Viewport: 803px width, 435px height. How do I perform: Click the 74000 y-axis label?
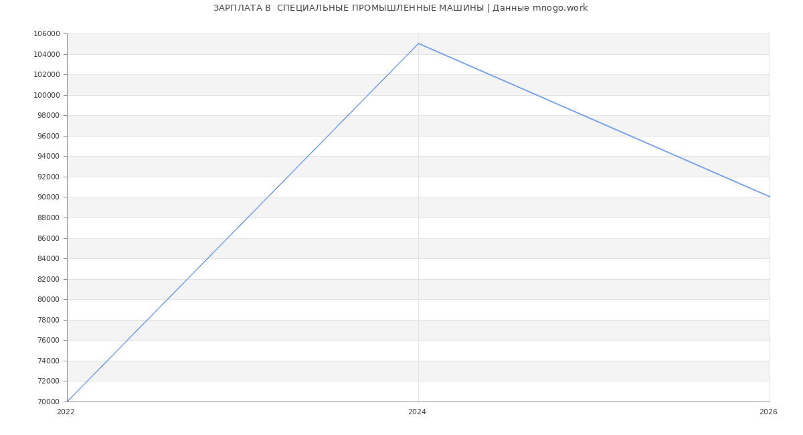point(48,361)
